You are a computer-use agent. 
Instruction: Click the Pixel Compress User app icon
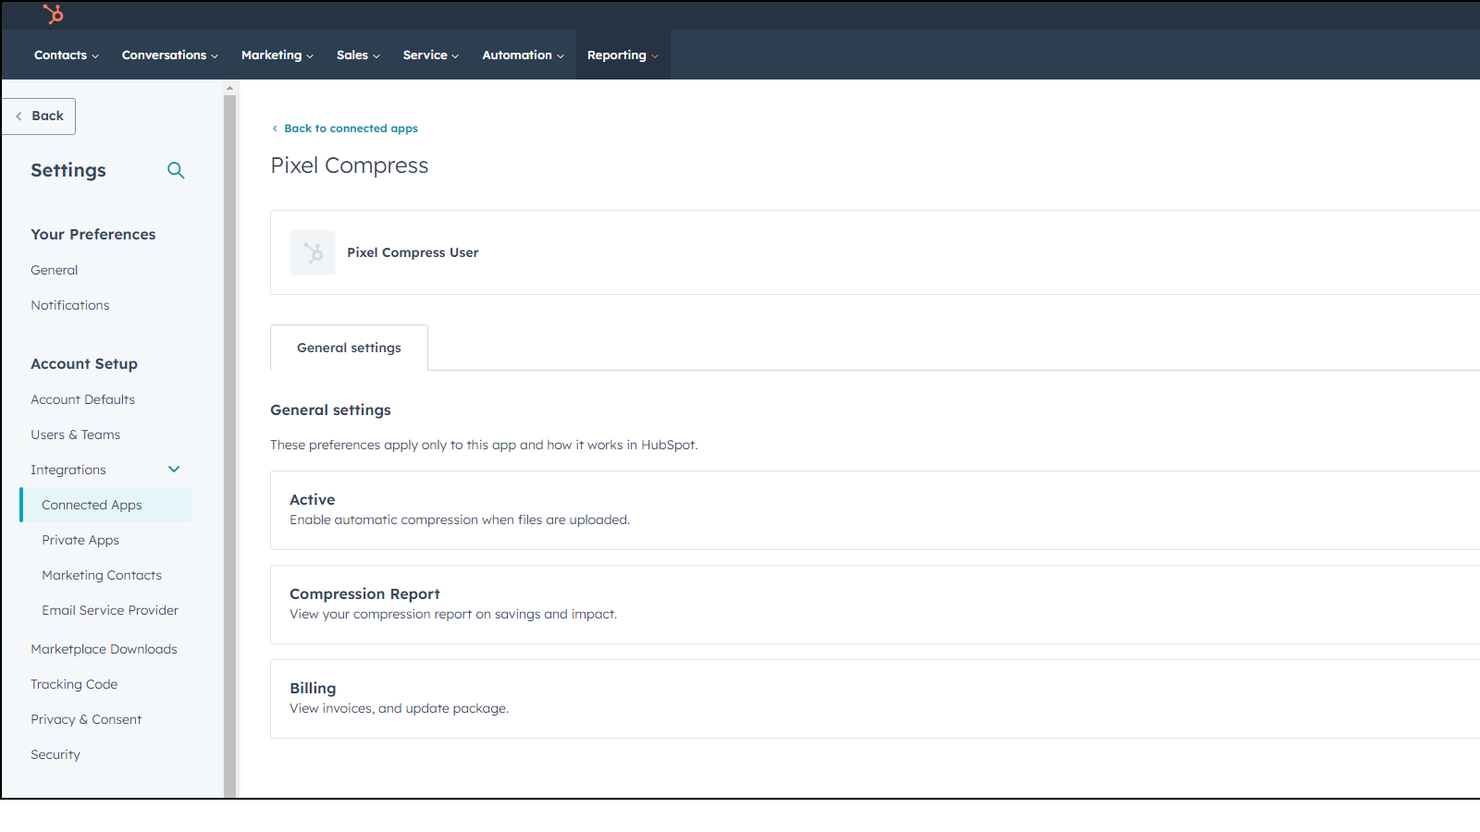pos(313,252)
